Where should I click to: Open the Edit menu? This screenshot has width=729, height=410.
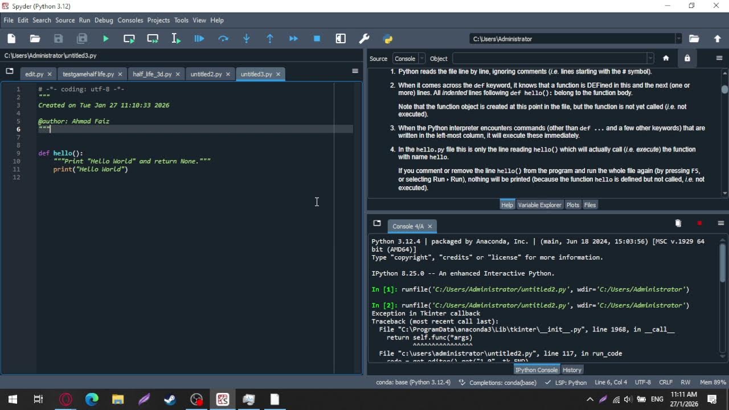coord(23,20)
